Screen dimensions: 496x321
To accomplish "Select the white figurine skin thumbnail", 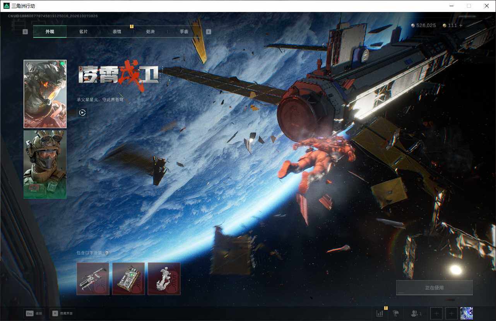I will [x=164, y=279].
